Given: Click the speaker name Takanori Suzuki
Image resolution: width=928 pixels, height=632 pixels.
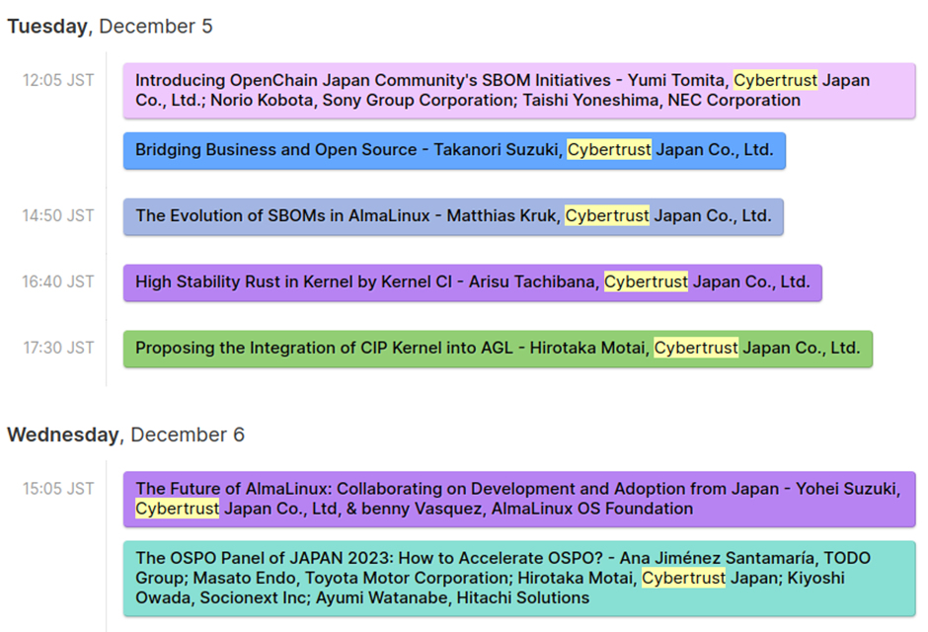Looking at the screenshot, I should click(x=494, y=150).
